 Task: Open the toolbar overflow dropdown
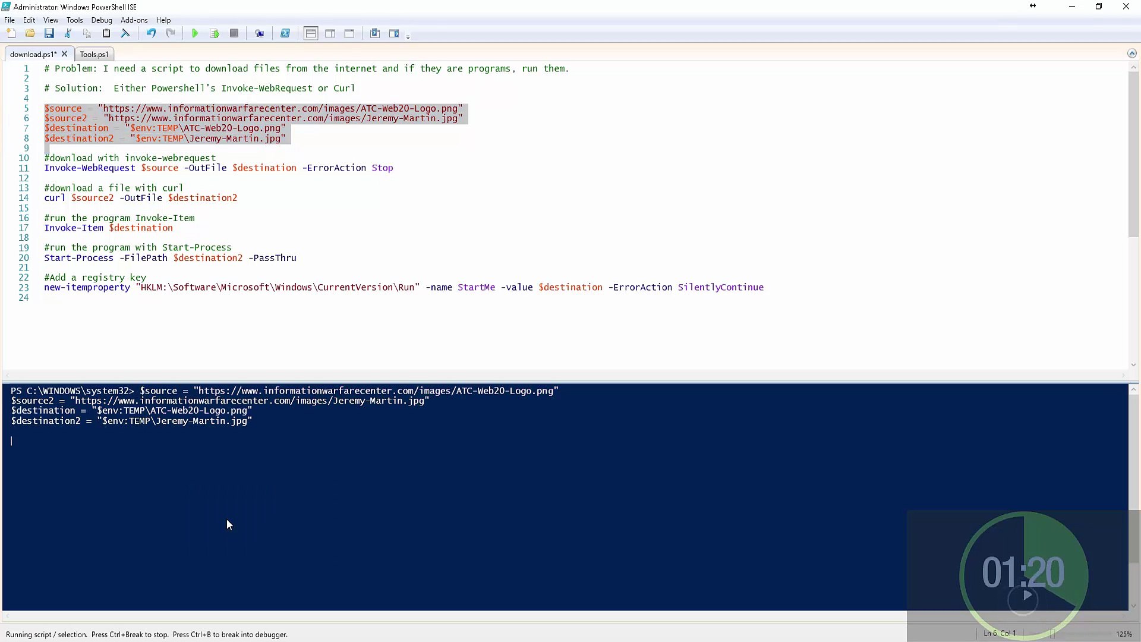coord(409,36)
